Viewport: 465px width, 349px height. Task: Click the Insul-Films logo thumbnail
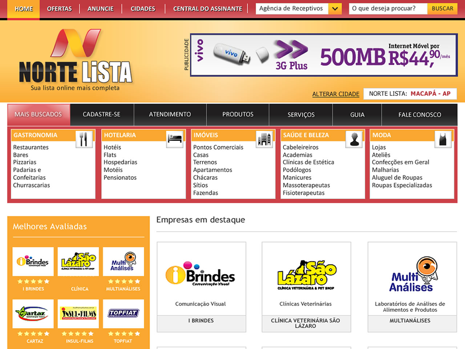(x=78, y=314)
